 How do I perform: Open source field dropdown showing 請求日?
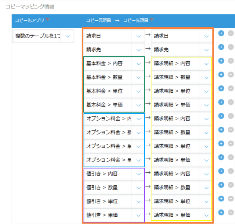click(114, 36)
